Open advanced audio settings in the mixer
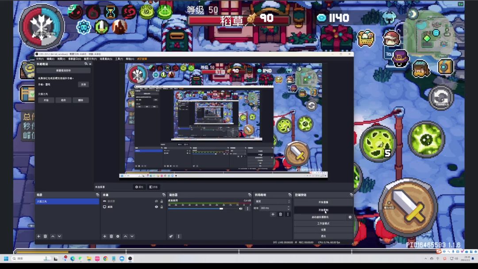The width and height of the screenshot is (478, 269). [x=171, y=236]
